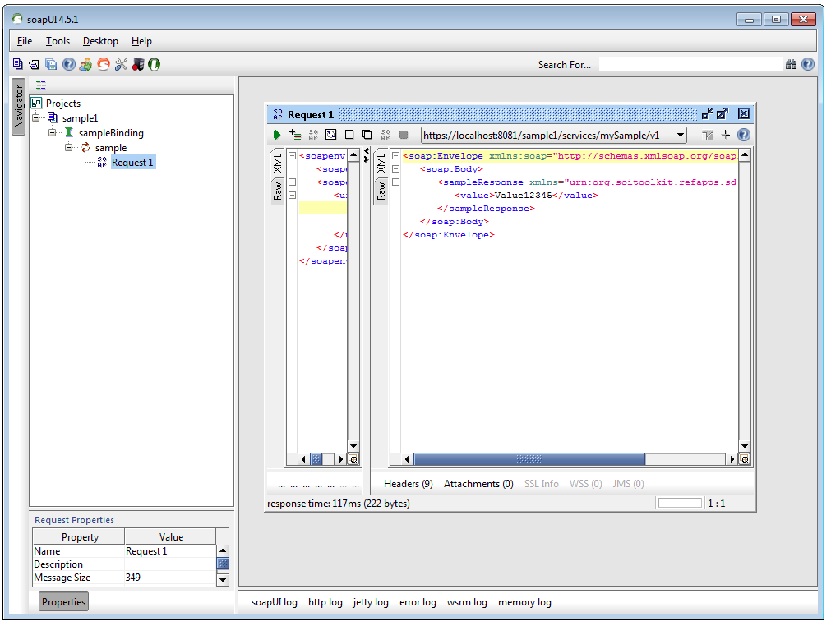Screen dimensions: 831x626
Task: Click the green round L icon
Action: point(155,65)
